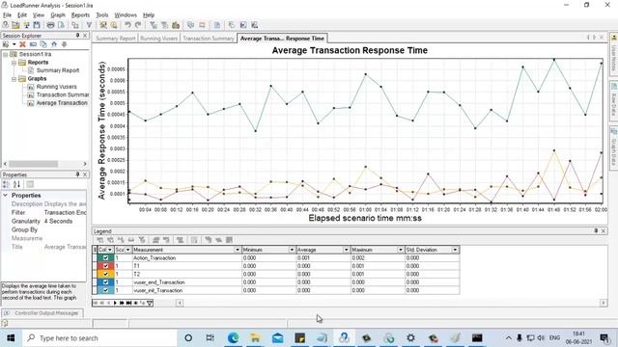Screen dimensions: 618x347
Task: Uncheck the vuser_init_Transaction legend checkbox
Action: pos(105,290)
